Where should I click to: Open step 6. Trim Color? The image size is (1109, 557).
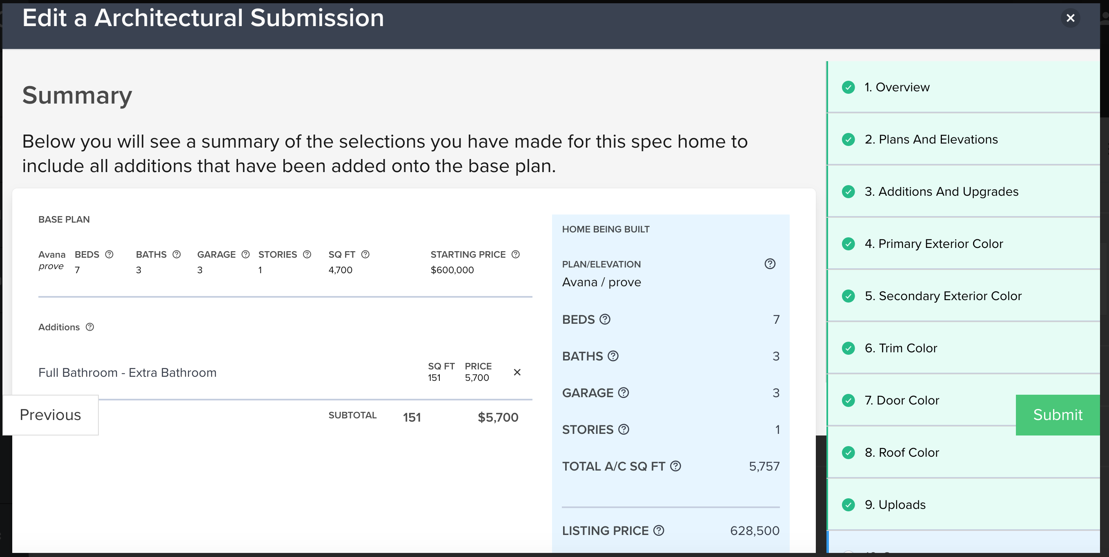901,348
